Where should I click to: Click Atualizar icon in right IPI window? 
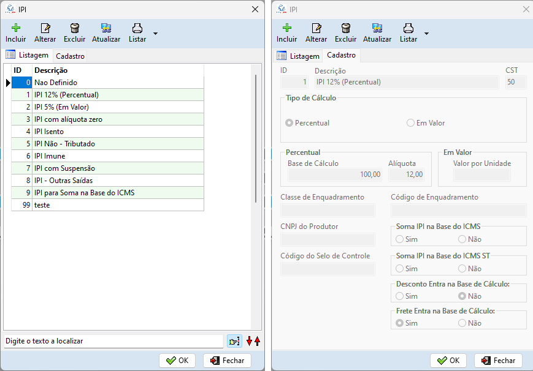[377, 28]
